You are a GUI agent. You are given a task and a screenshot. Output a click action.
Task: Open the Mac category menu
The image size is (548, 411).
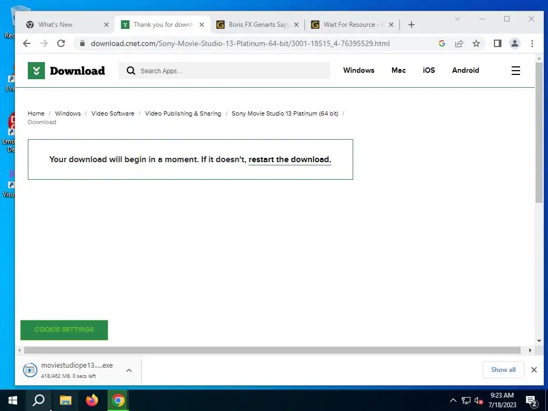pos(398,70)
